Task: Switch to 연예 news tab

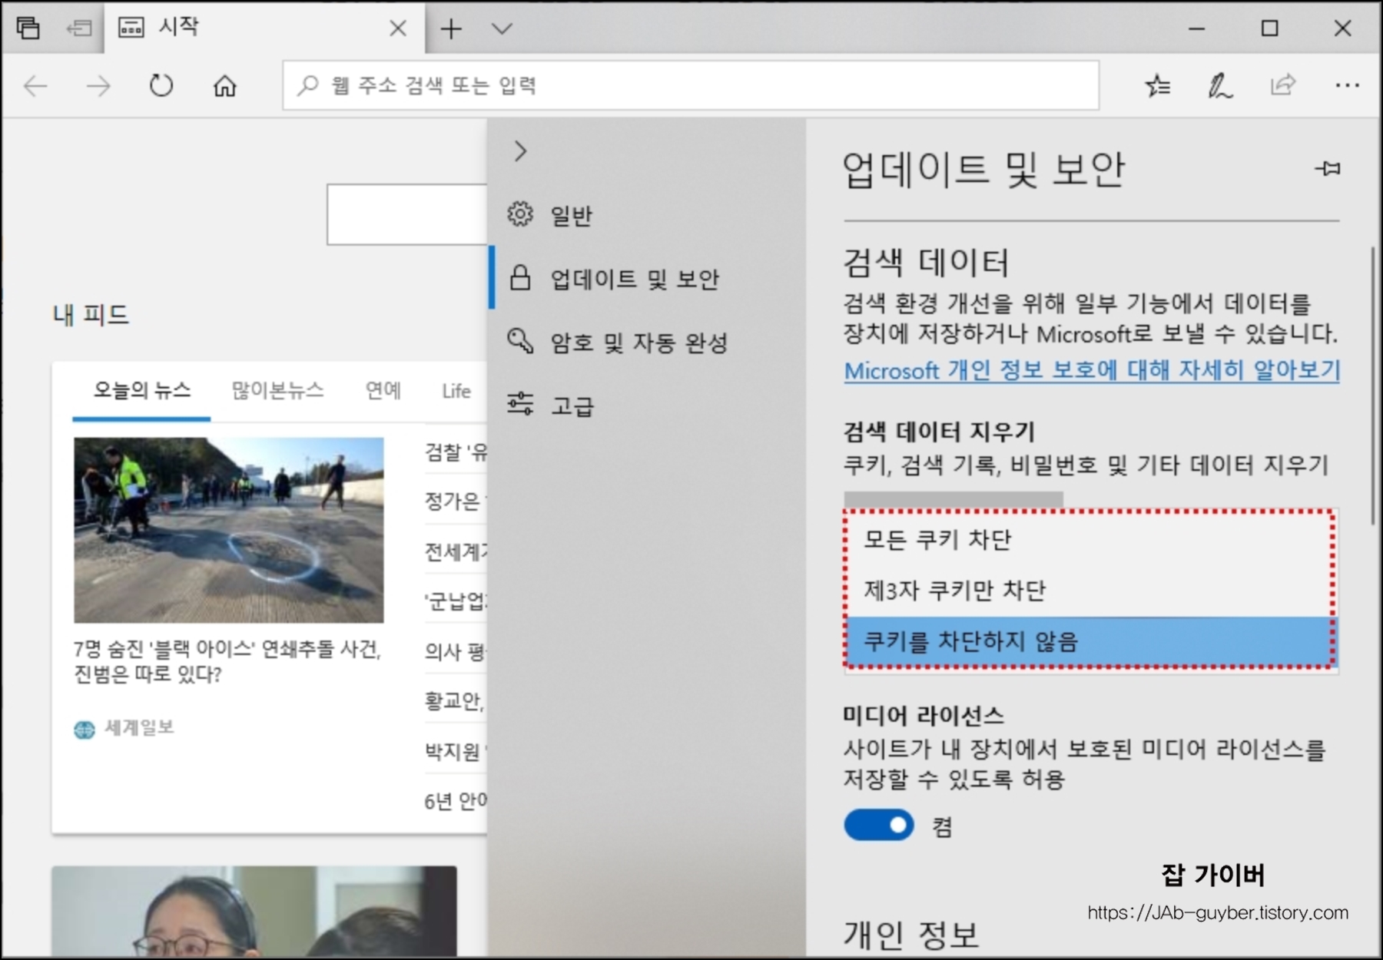Action: (x=383, y=391)
